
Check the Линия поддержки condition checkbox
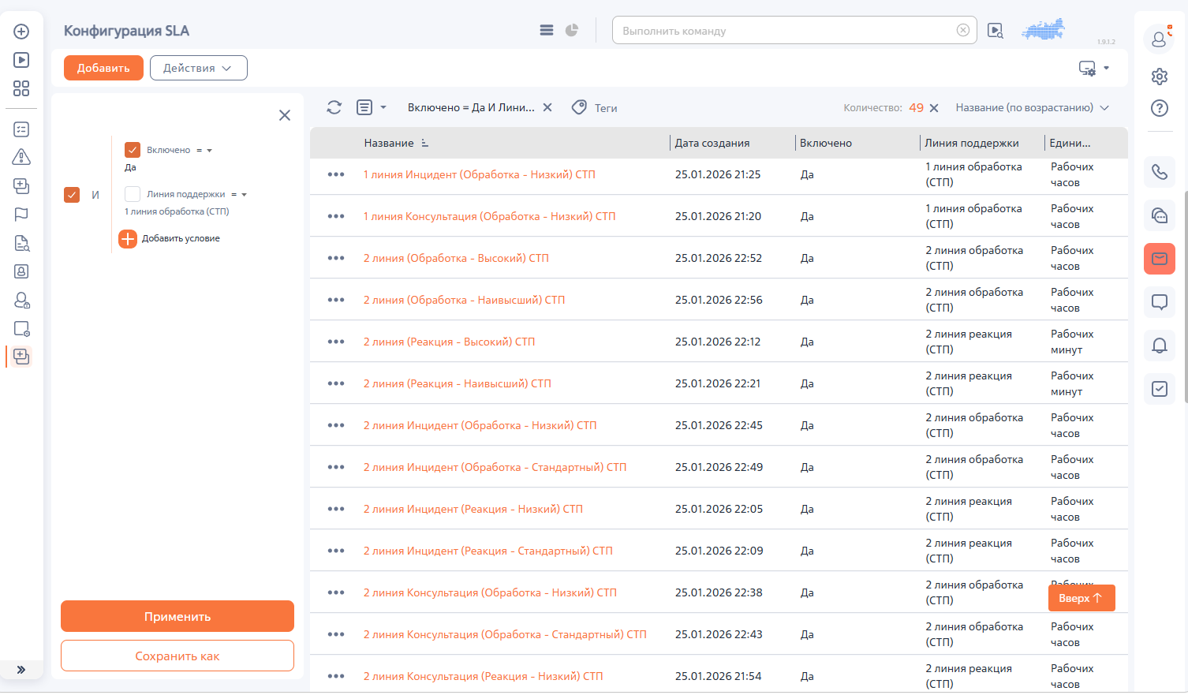click(133, 194)
